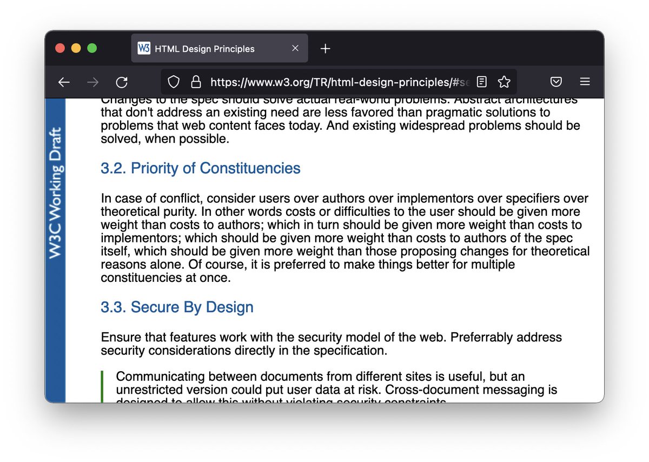The height and width of the screenshot is (462, 649).
Task: Click text 'Ensure that features work with'
Action: [186, 338]
